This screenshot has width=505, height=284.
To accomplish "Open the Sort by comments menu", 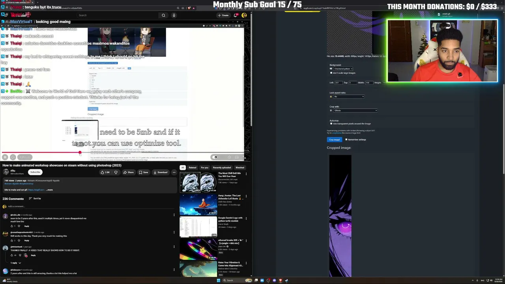I will click(35, 198).
